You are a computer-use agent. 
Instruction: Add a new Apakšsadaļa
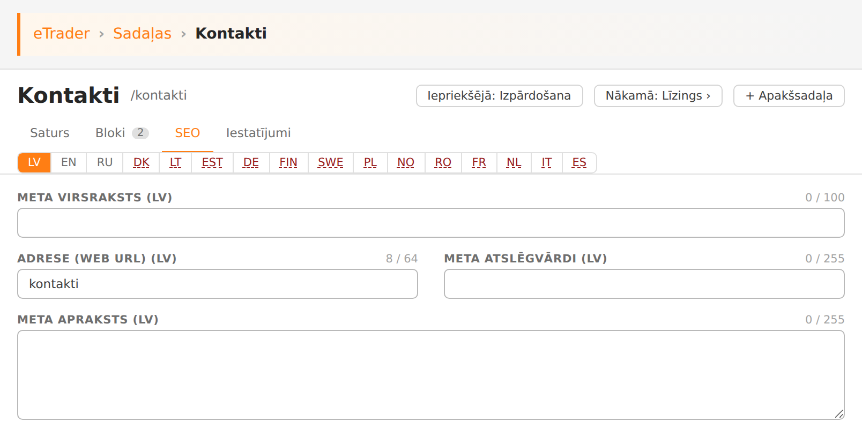tap(789, 96)
